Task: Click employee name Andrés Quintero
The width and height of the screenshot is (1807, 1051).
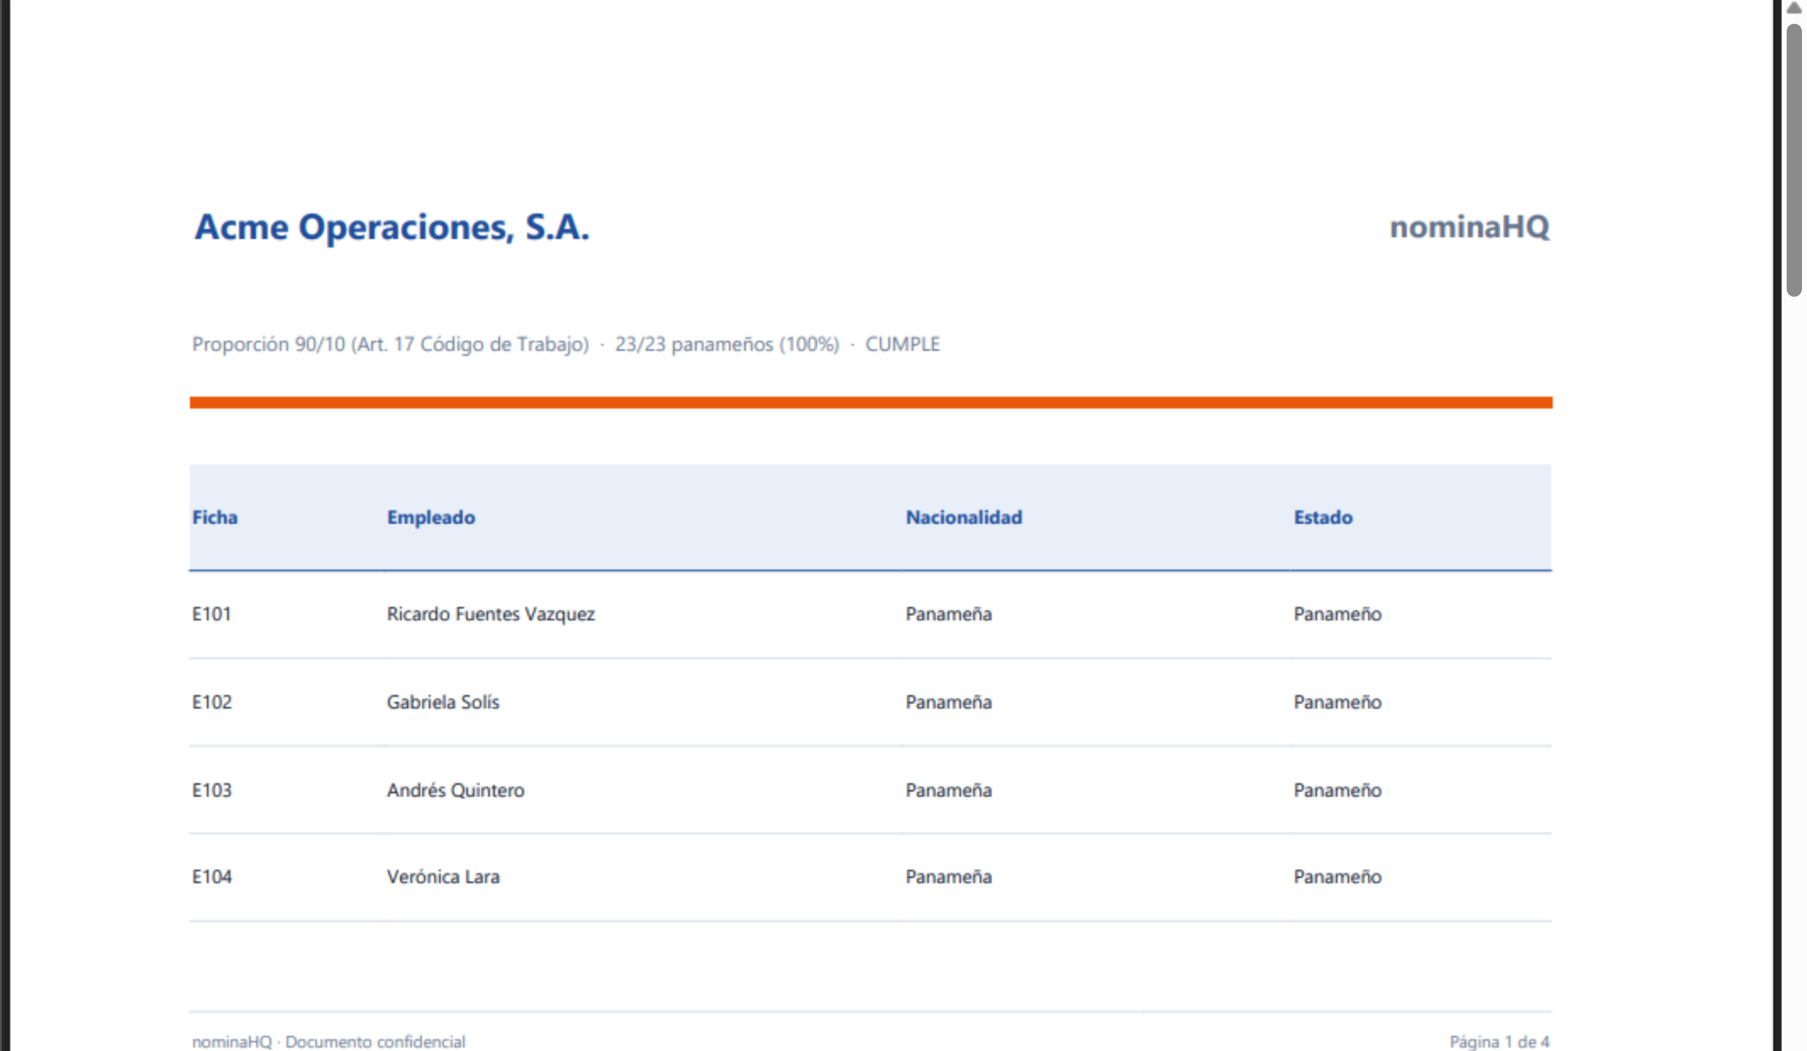Action: (x=455, y=790)
